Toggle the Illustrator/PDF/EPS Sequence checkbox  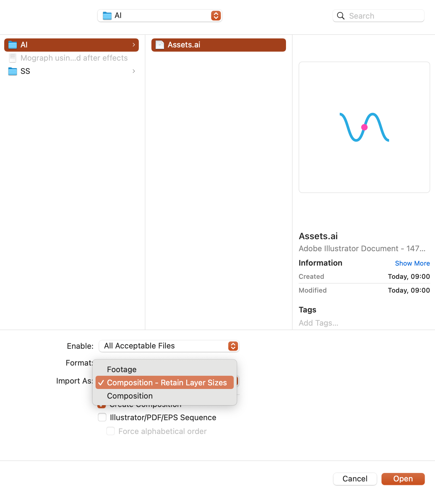point(102,417)
